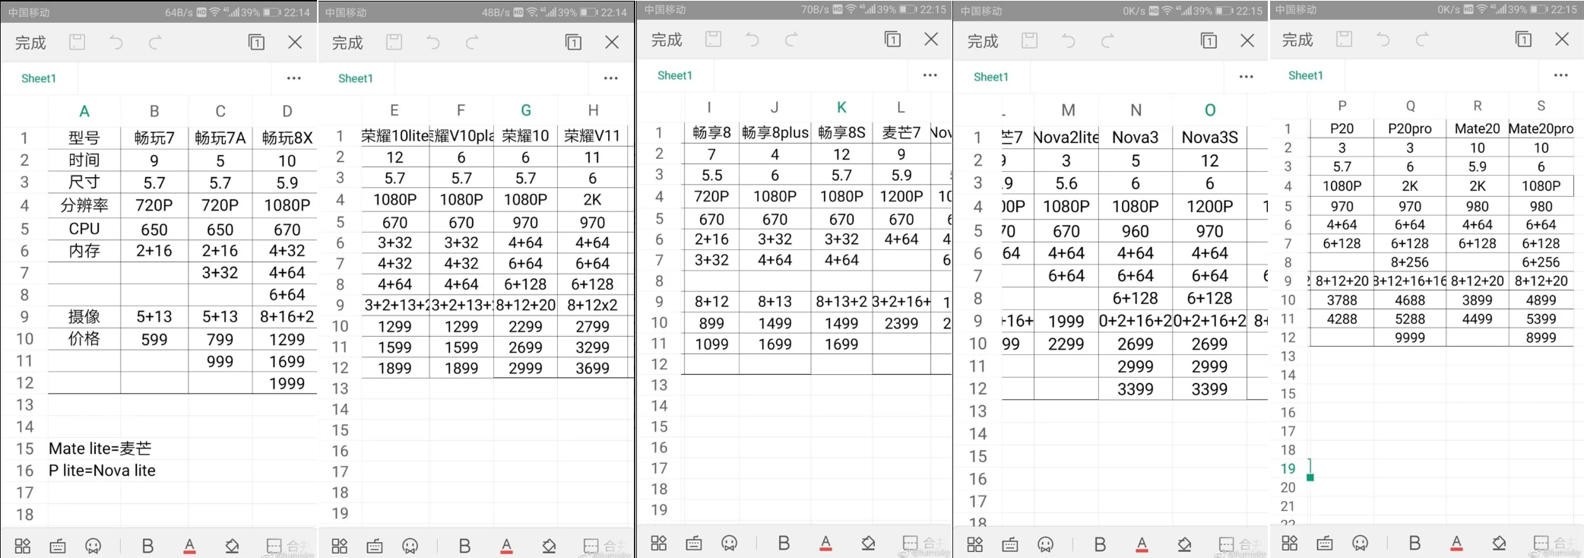Open multi-window view in the A–D columns screenshot

[x=257, y=42]
